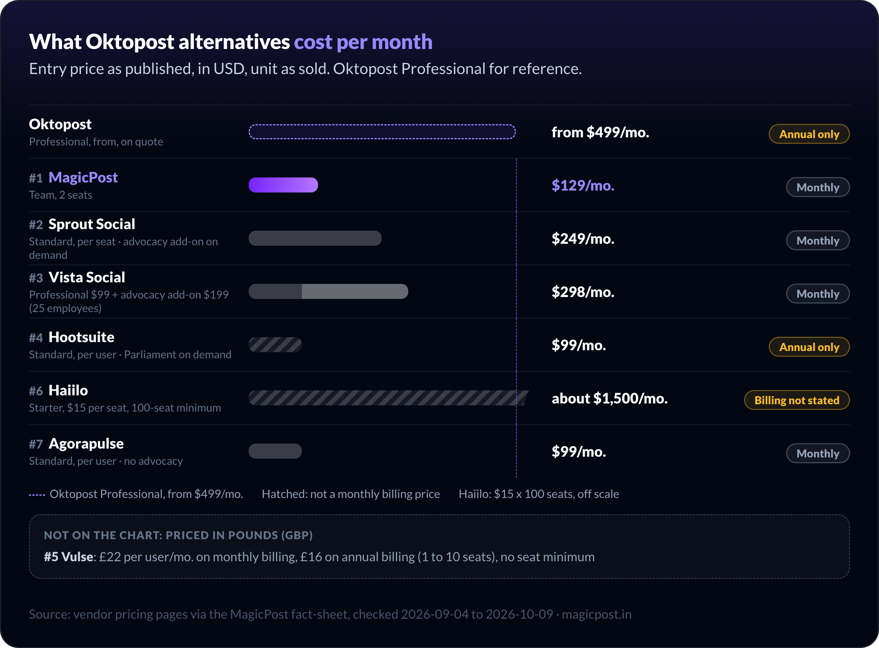Click the '#5 Vulse' pricing note
Screen dimensions: 879x648
pyautogui.click(x=319, y=557)
